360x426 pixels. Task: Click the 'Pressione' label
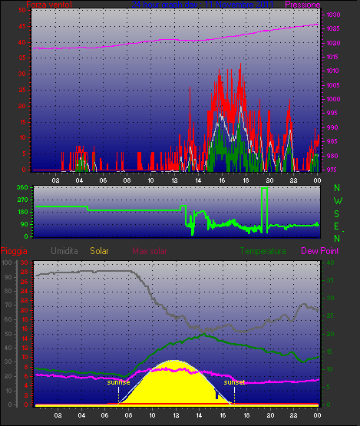click(302, 5)
